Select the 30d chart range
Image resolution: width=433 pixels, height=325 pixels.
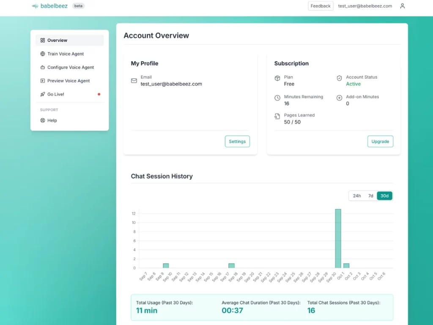point(384,196)
